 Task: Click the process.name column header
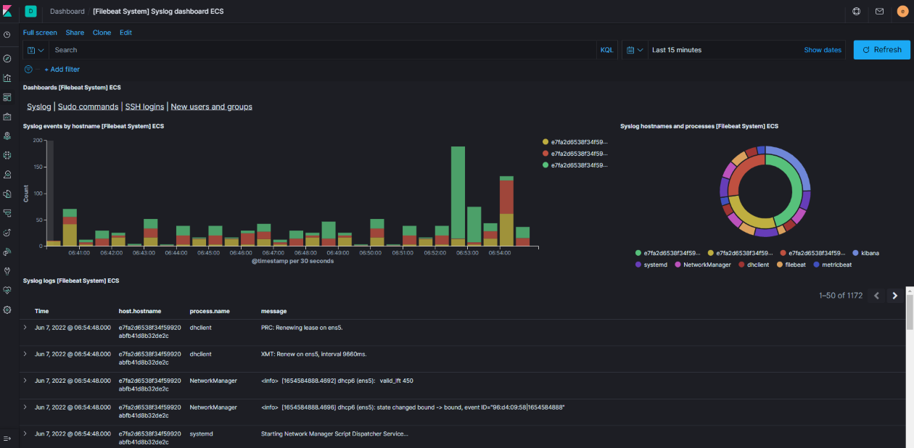[x=210, y=311]
